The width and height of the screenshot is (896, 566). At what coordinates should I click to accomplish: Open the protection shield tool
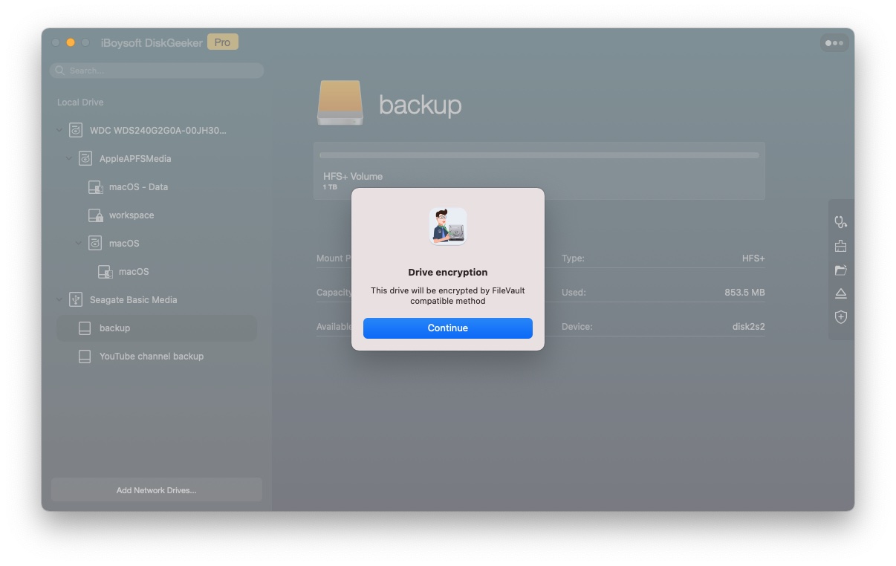840,317
